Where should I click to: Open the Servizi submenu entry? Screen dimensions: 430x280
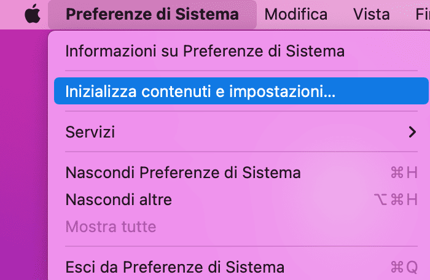pyautogui.click(x=241, y=132)
